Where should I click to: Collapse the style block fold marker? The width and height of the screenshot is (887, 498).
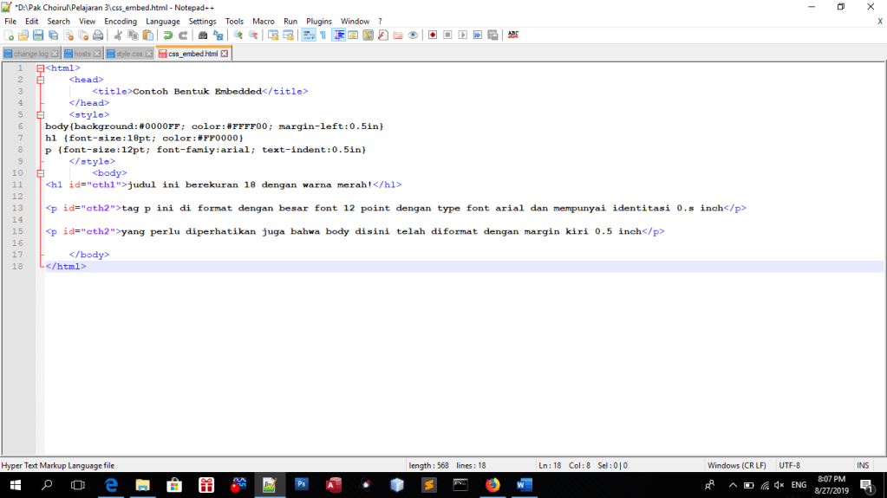point(40,114)
